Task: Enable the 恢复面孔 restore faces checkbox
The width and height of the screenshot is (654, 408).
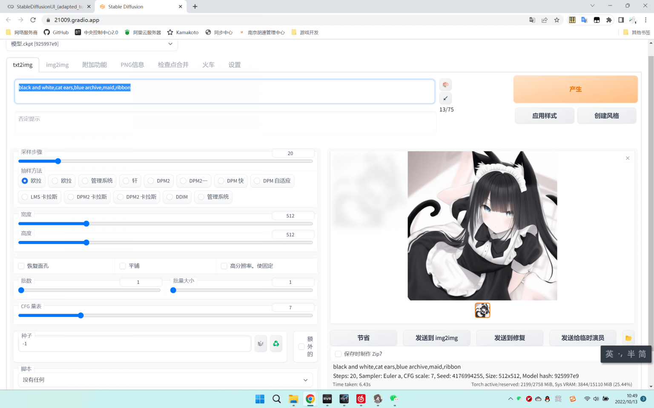Action: pyautogui.click(x=21, y=266)
